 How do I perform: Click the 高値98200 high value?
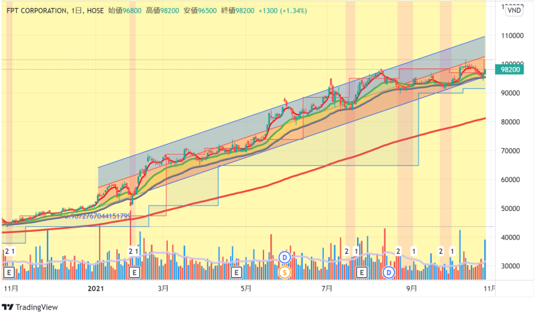163,11
